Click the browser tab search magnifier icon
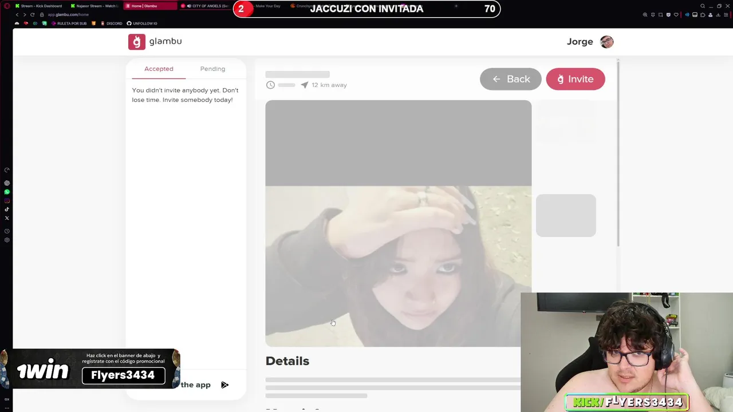Image resolution: width=733 pixels, height=412 pixels. pos(703,6)
